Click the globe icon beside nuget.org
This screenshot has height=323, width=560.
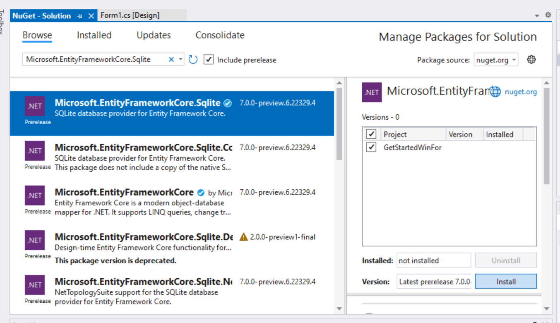pos(495,92)
